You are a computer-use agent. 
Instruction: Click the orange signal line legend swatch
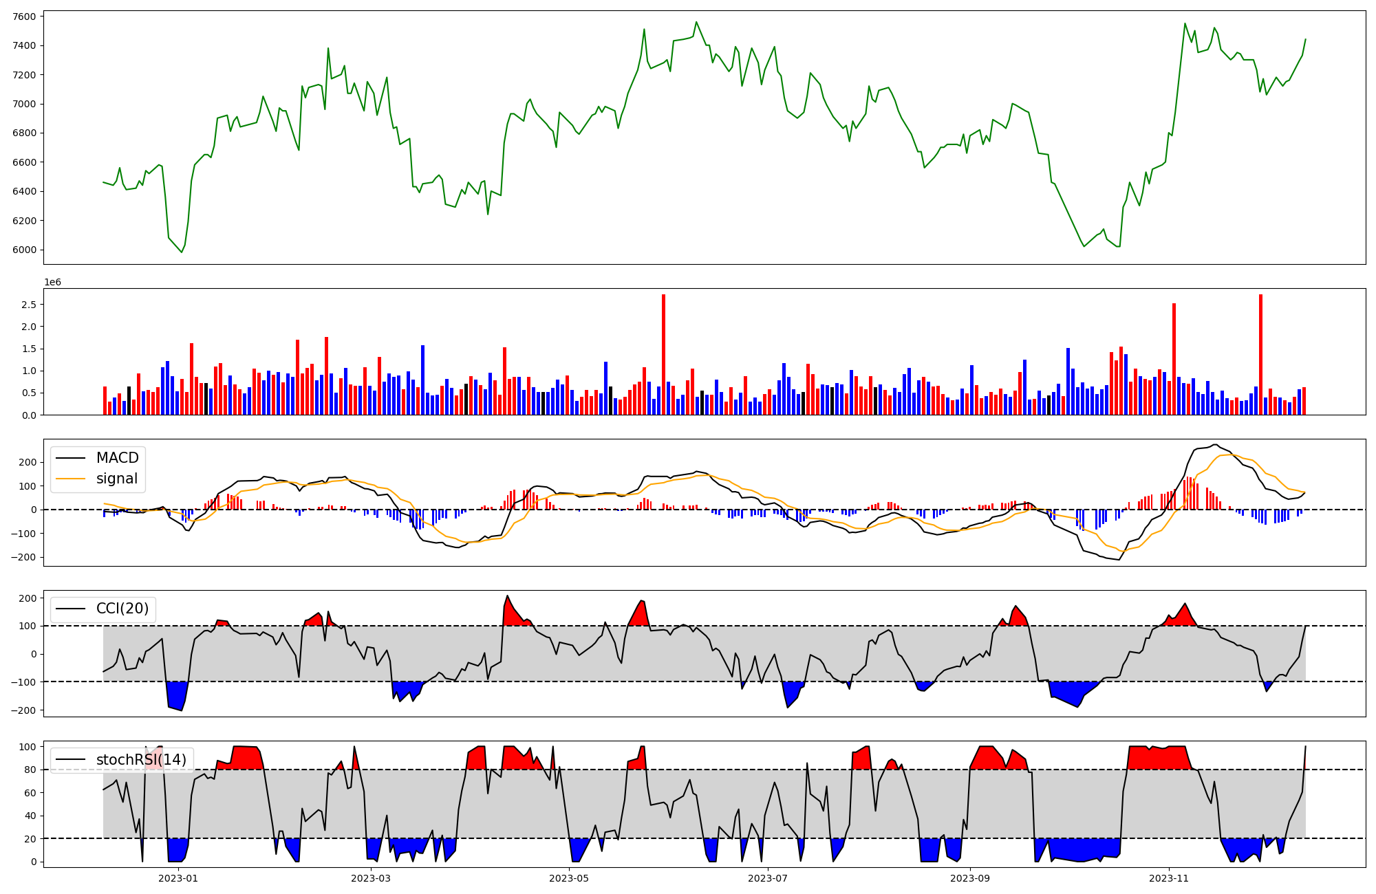(70, 479)
